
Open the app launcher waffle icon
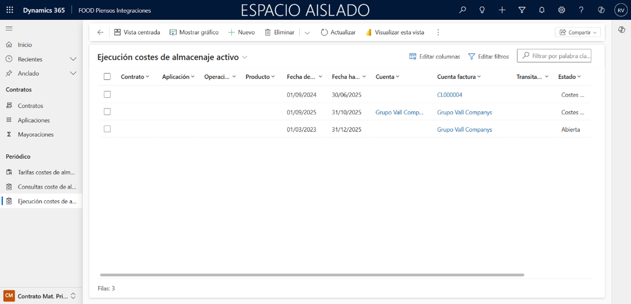click(x=10, y=10)
